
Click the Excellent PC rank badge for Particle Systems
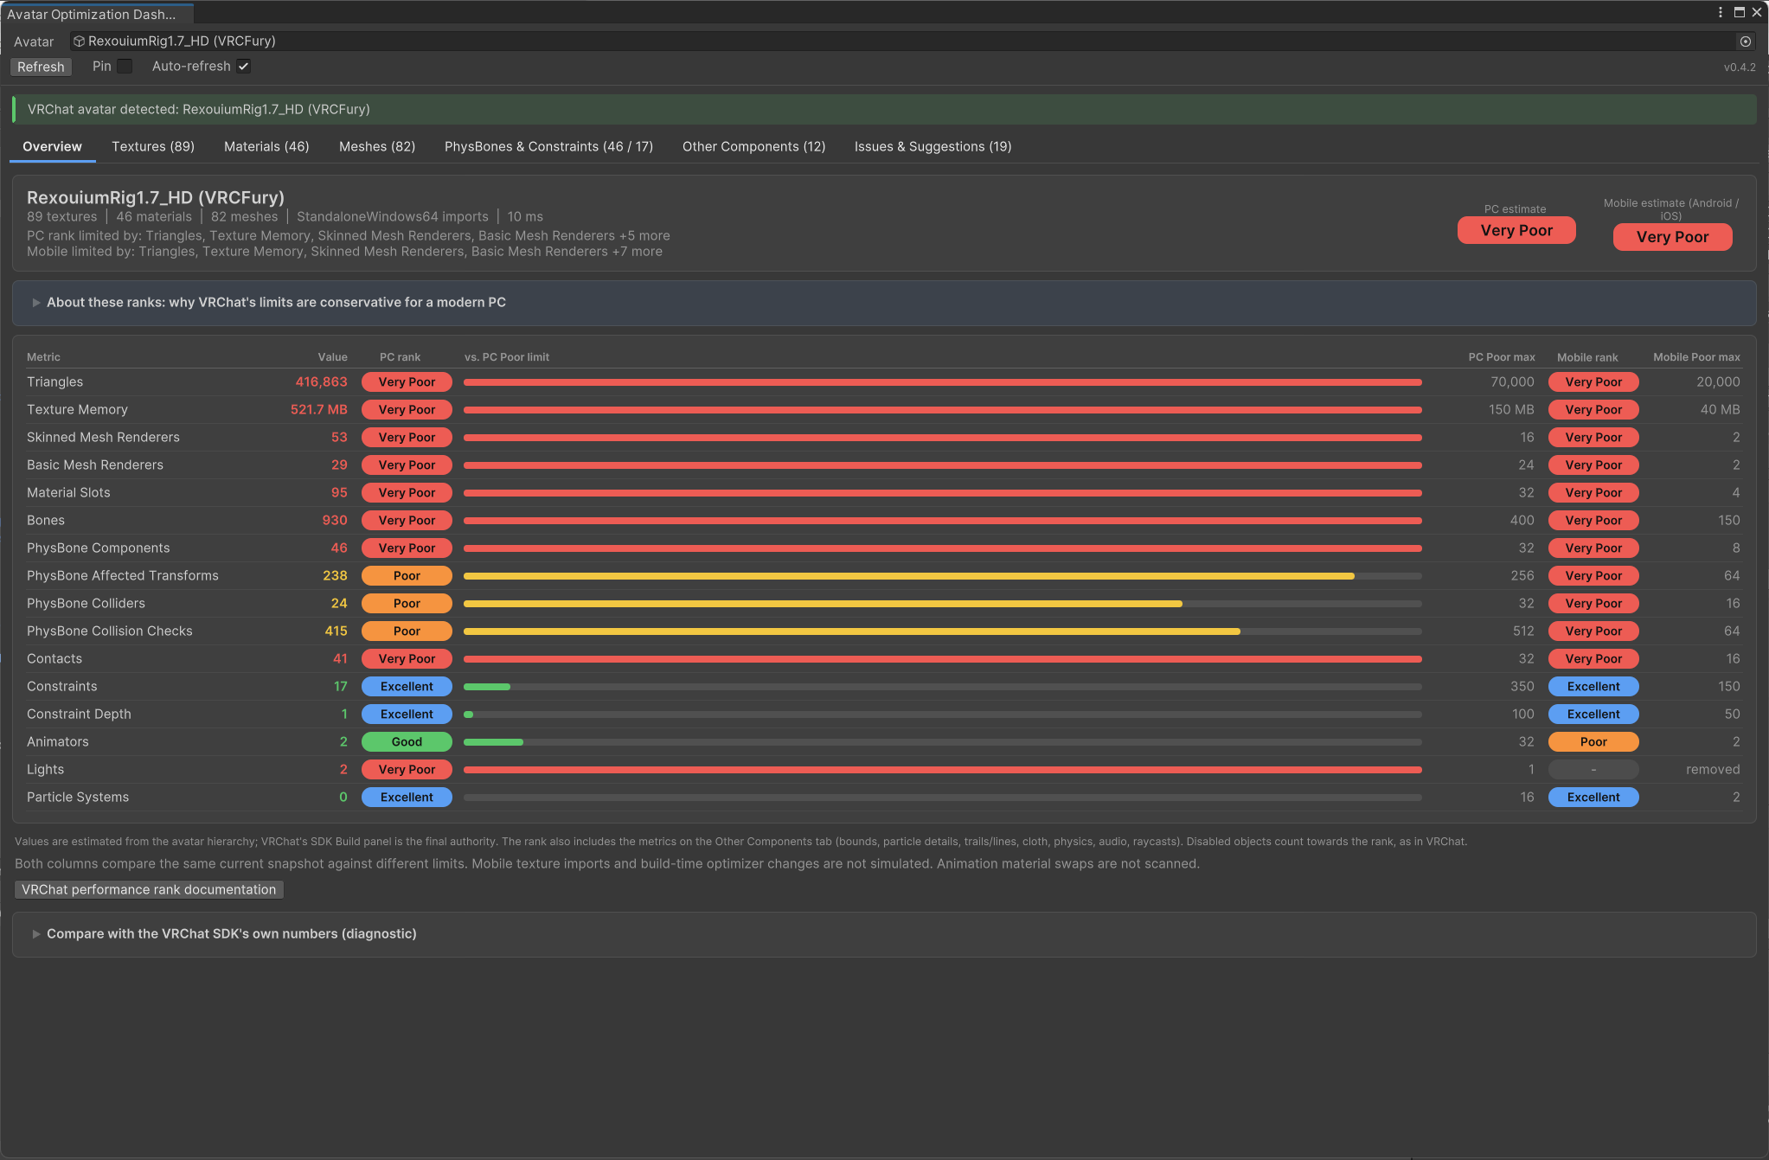pos(407,798)
